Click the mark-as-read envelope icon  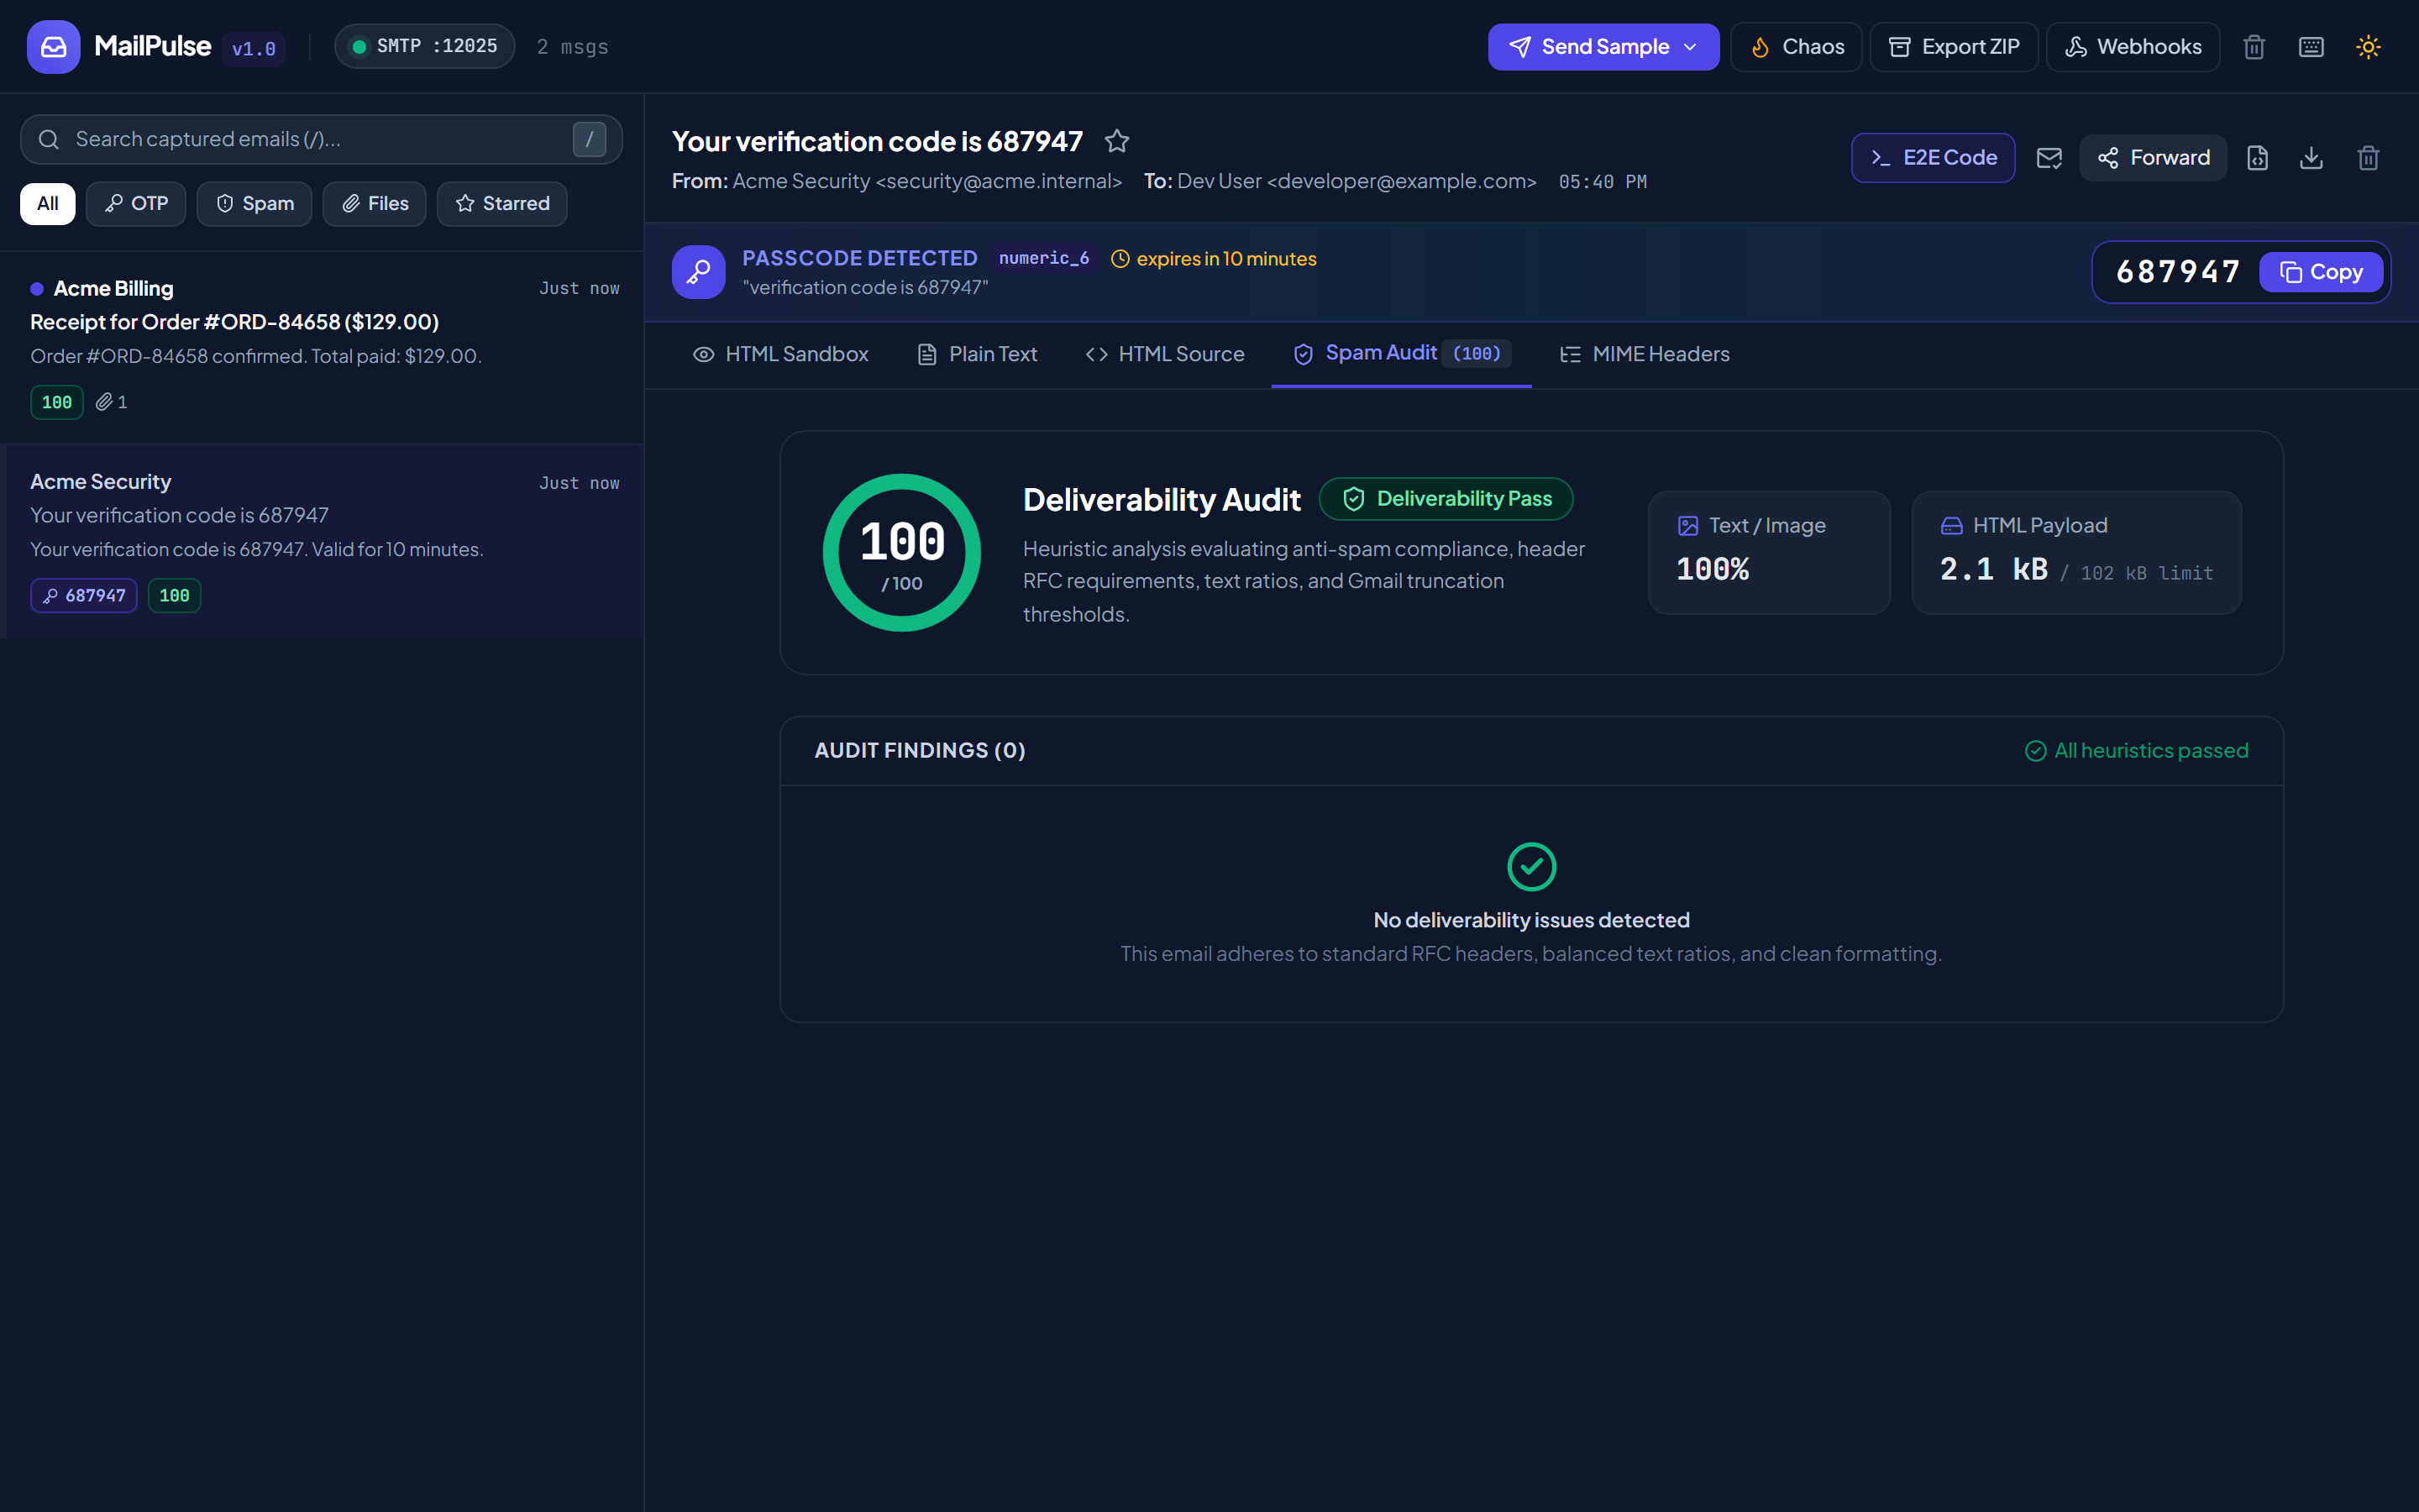coord(2049,158)
